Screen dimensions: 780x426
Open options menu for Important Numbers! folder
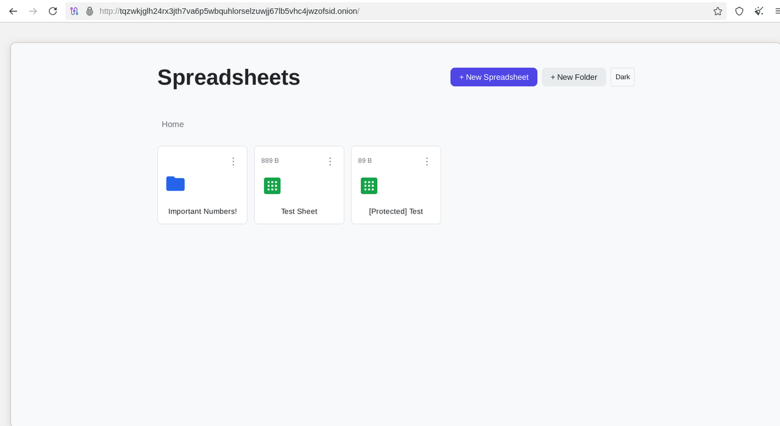coord(233,161)
